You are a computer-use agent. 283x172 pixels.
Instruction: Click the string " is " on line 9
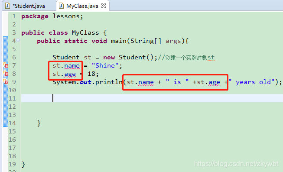click(x=177, y=82)
